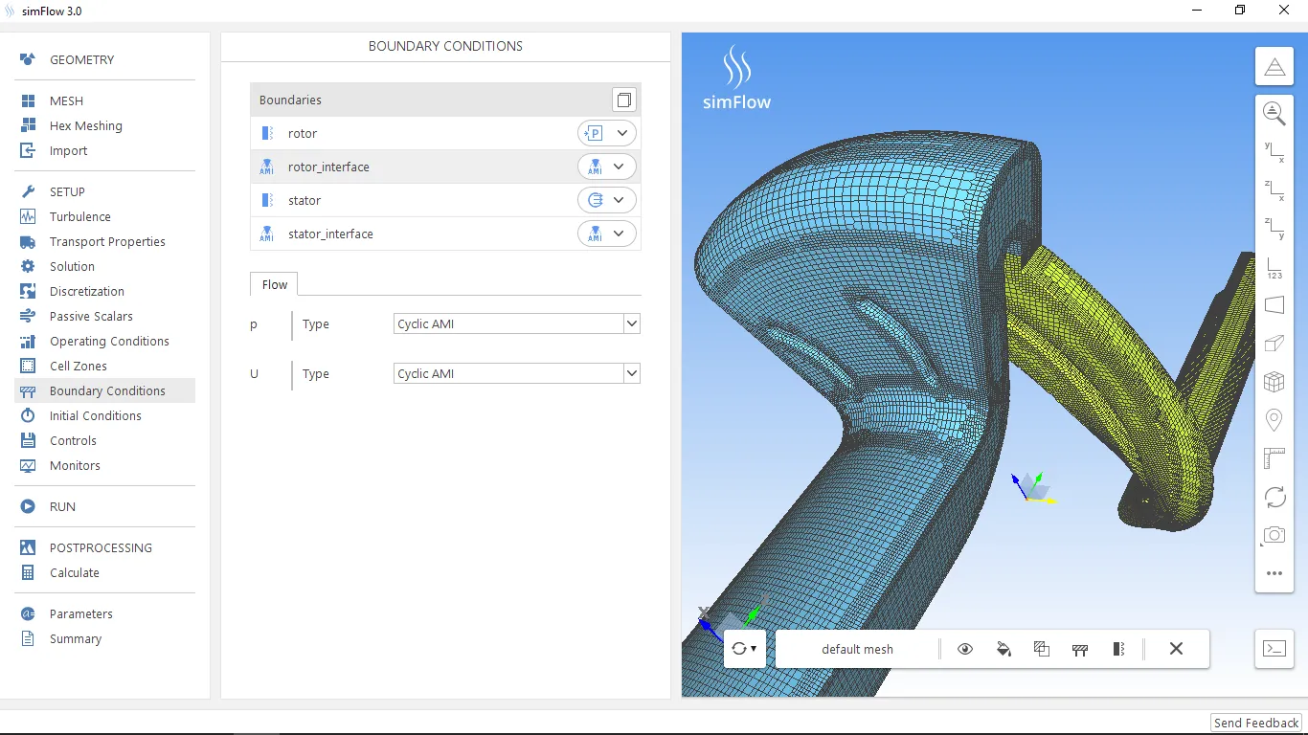Select the stator boundary row
This screenshot has height=735, width=1308.
pyautogui.click(x=445, y=200)
